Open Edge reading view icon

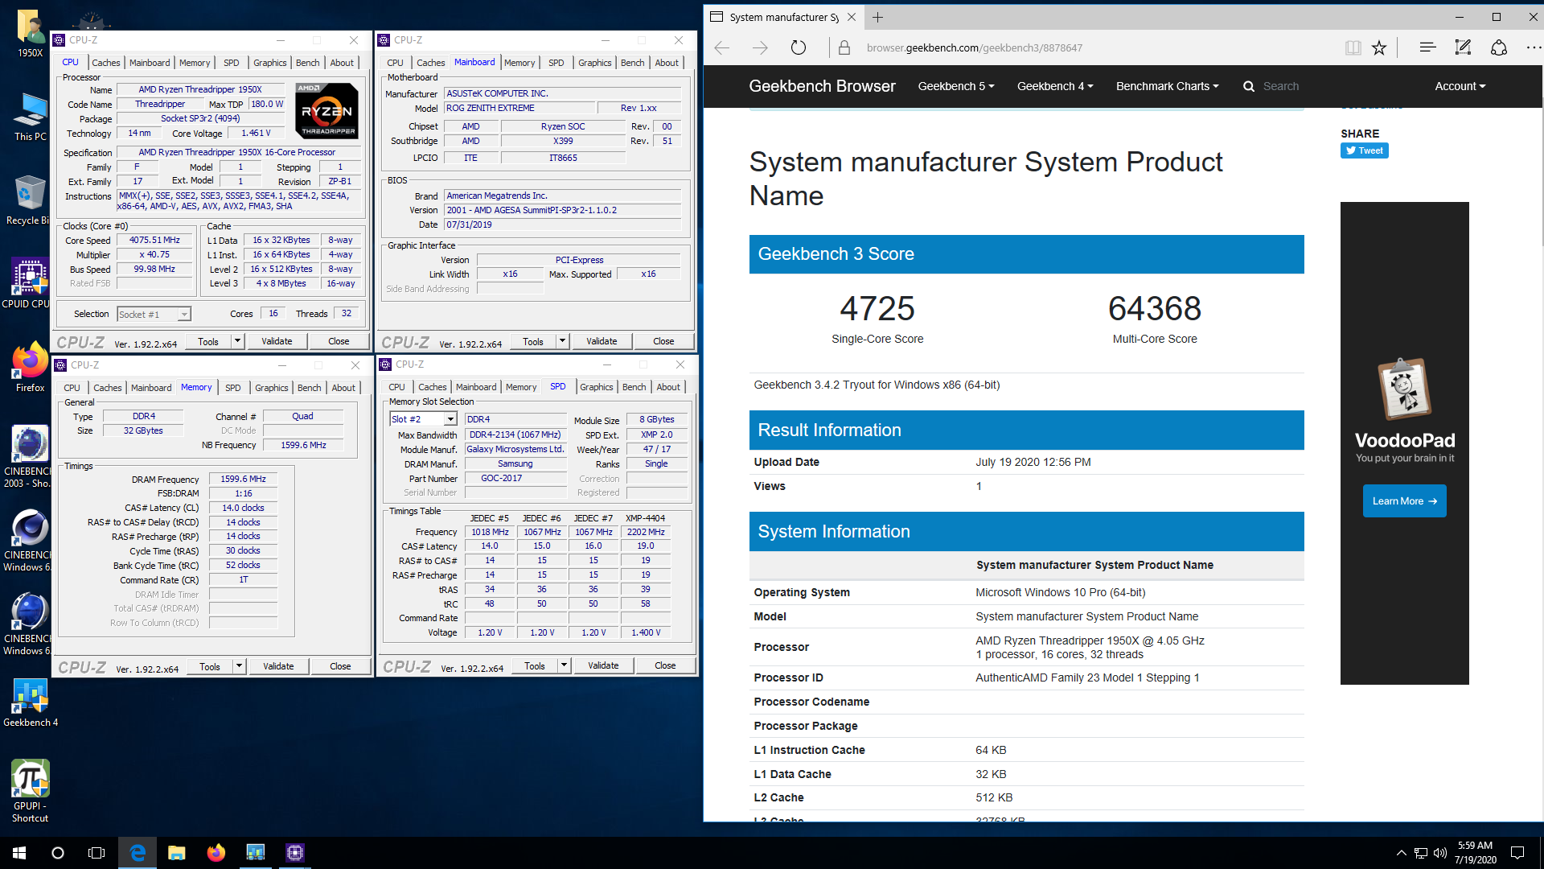[x=1353, y=47]
